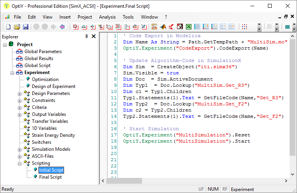The width and height of the screenshot is (297, 193).
Task: Click the dotted-grid icon with orange circle
Action: (x=231, y=27)
